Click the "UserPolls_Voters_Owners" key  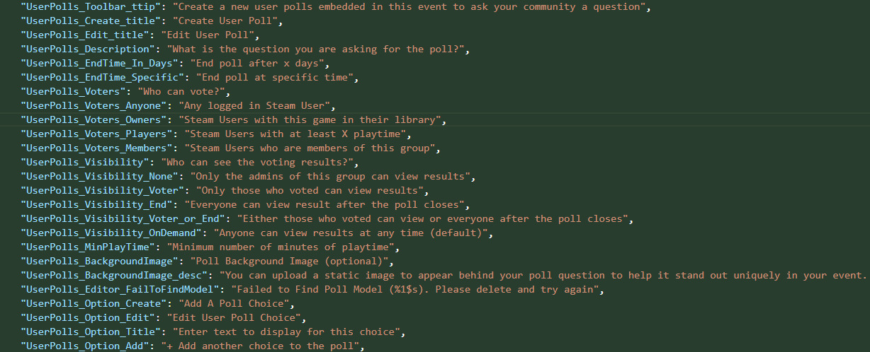point(95,120)
